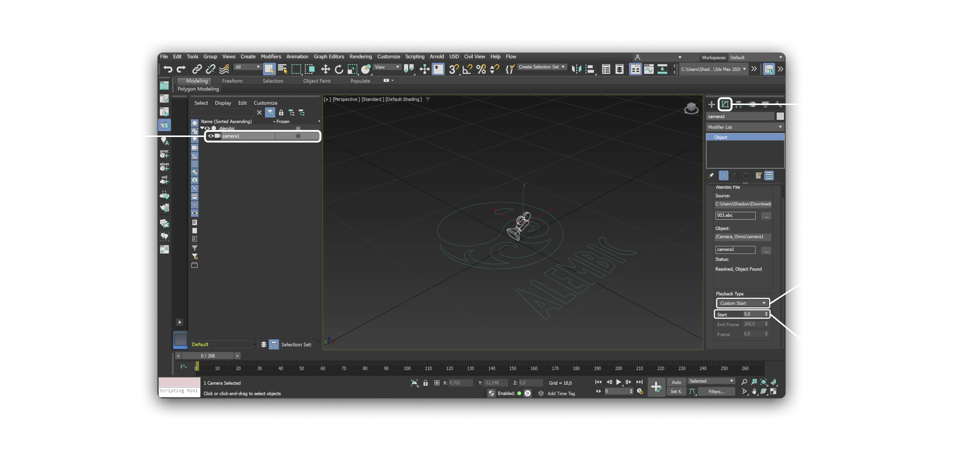Activate the Select and Scale tool
The image size is (972, 451).
coord(352,69)
